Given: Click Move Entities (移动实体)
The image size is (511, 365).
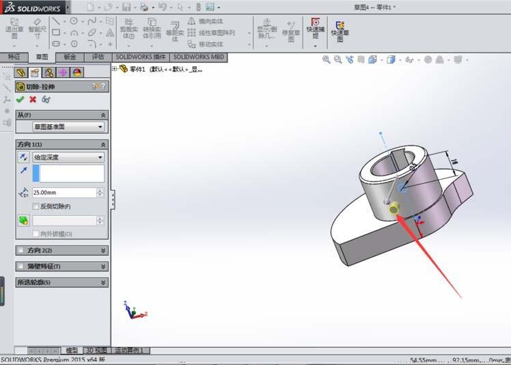Looking at the screenshot, I should click(x=206, y=44).
